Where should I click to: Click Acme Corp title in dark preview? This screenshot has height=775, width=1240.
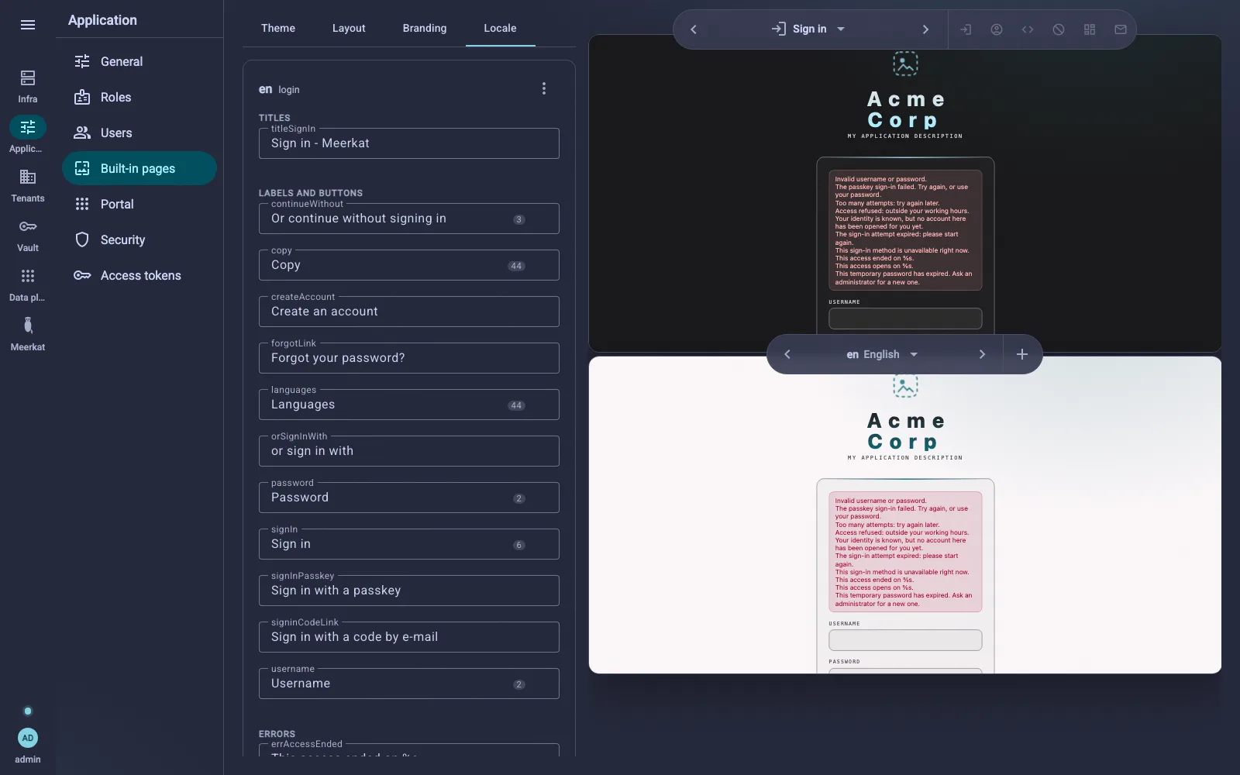tap(905, 109)
